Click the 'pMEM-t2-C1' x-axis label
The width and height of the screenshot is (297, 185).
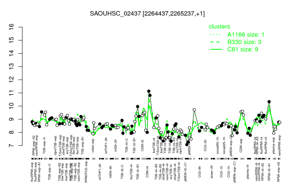pos(185,172)
